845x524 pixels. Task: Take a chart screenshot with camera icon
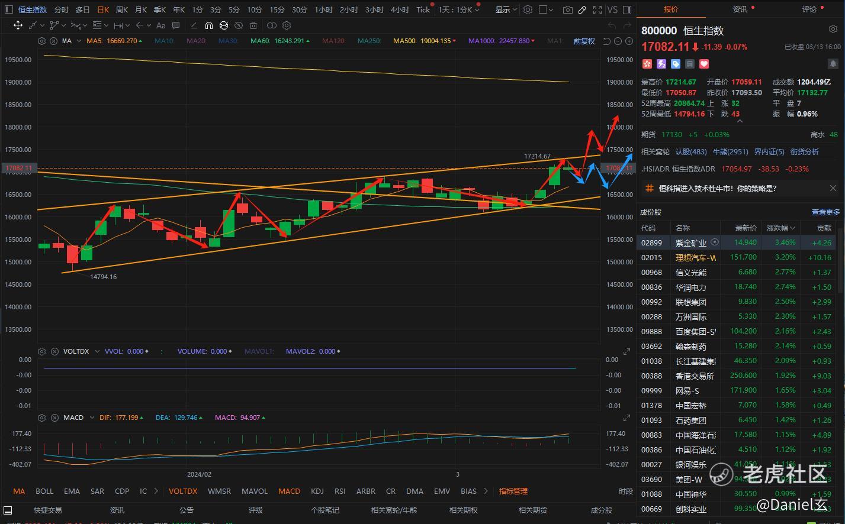click(568, 9)
